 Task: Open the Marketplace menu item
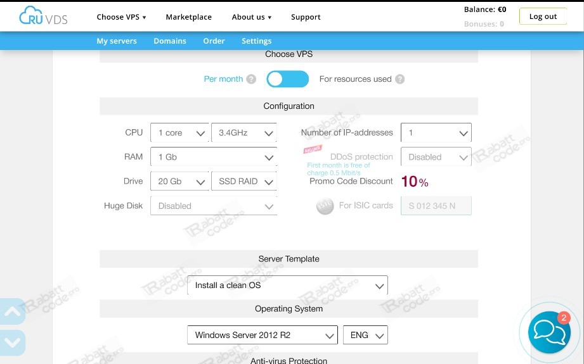click(189, 17)
